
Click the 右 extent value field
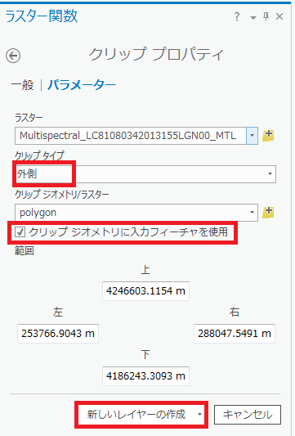[235, 334]
